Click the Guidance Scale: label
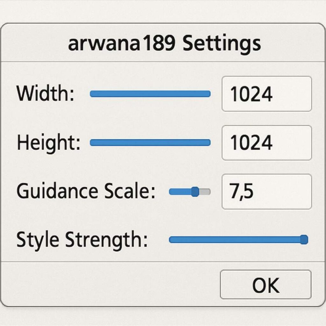 [86, 191]
